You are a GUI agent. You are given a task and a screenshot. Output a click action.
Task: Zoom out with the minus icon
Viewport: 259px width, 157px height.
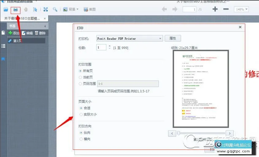(226, 9)
